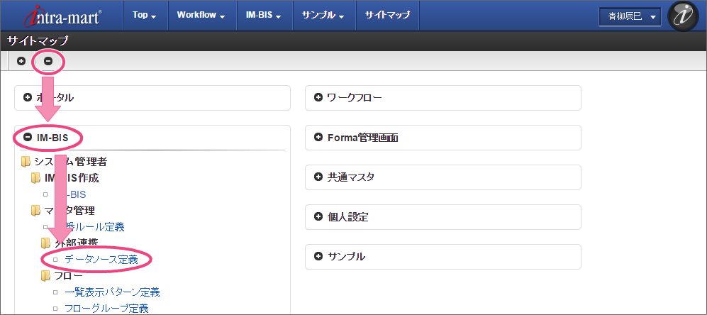
Task: Click the intra-mart logo
Action: click(x=62, y=16)
